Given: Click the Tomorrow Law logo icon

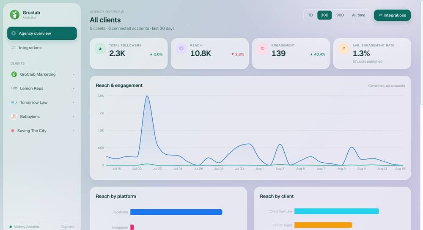Looking at the screenshot, I should (14, 102).
